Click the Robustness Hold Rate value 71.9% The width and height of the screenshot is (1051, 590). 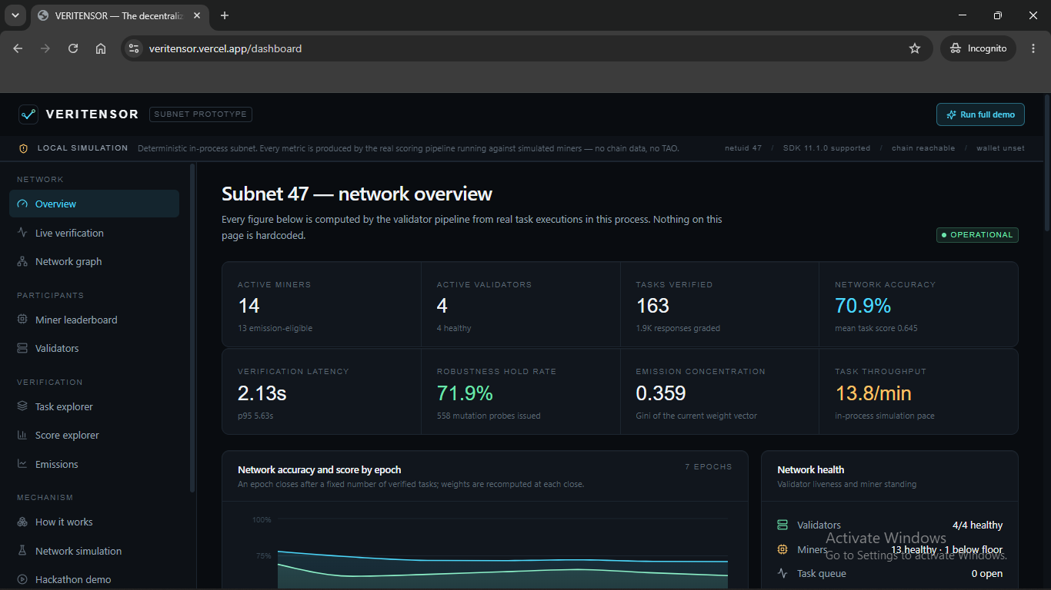pos(465,393)
